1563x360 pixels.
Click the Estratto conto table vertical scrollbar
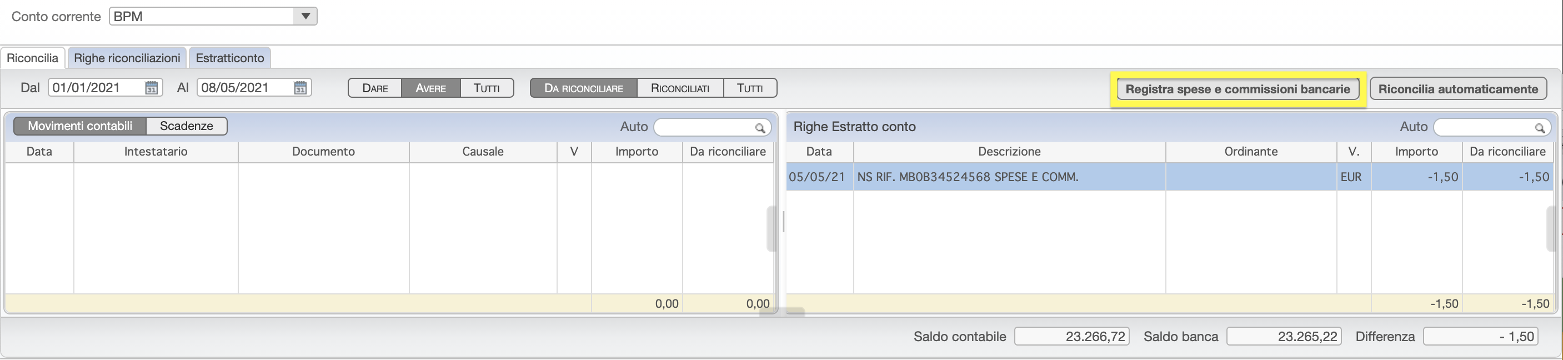click(1552, 229)
